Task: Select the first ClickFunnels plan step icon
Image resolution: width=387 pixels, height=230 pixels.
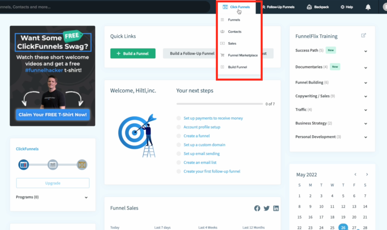Action: coord(24,165)
